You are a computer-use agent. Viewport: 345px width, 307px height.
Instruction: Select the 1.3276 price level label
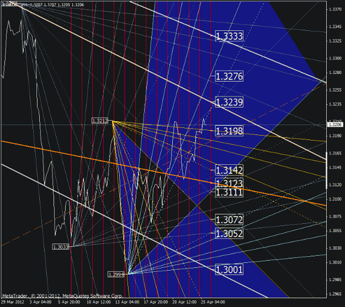[x=229, y=76]
